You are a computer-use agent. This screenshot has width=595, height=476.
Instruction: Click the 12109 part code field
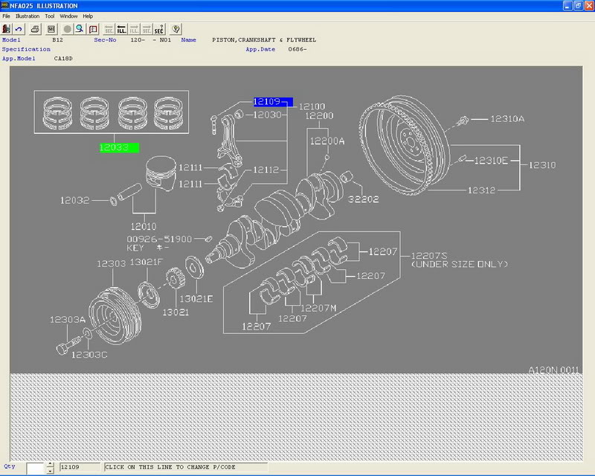pyautogui.click(x=79, y=467)
